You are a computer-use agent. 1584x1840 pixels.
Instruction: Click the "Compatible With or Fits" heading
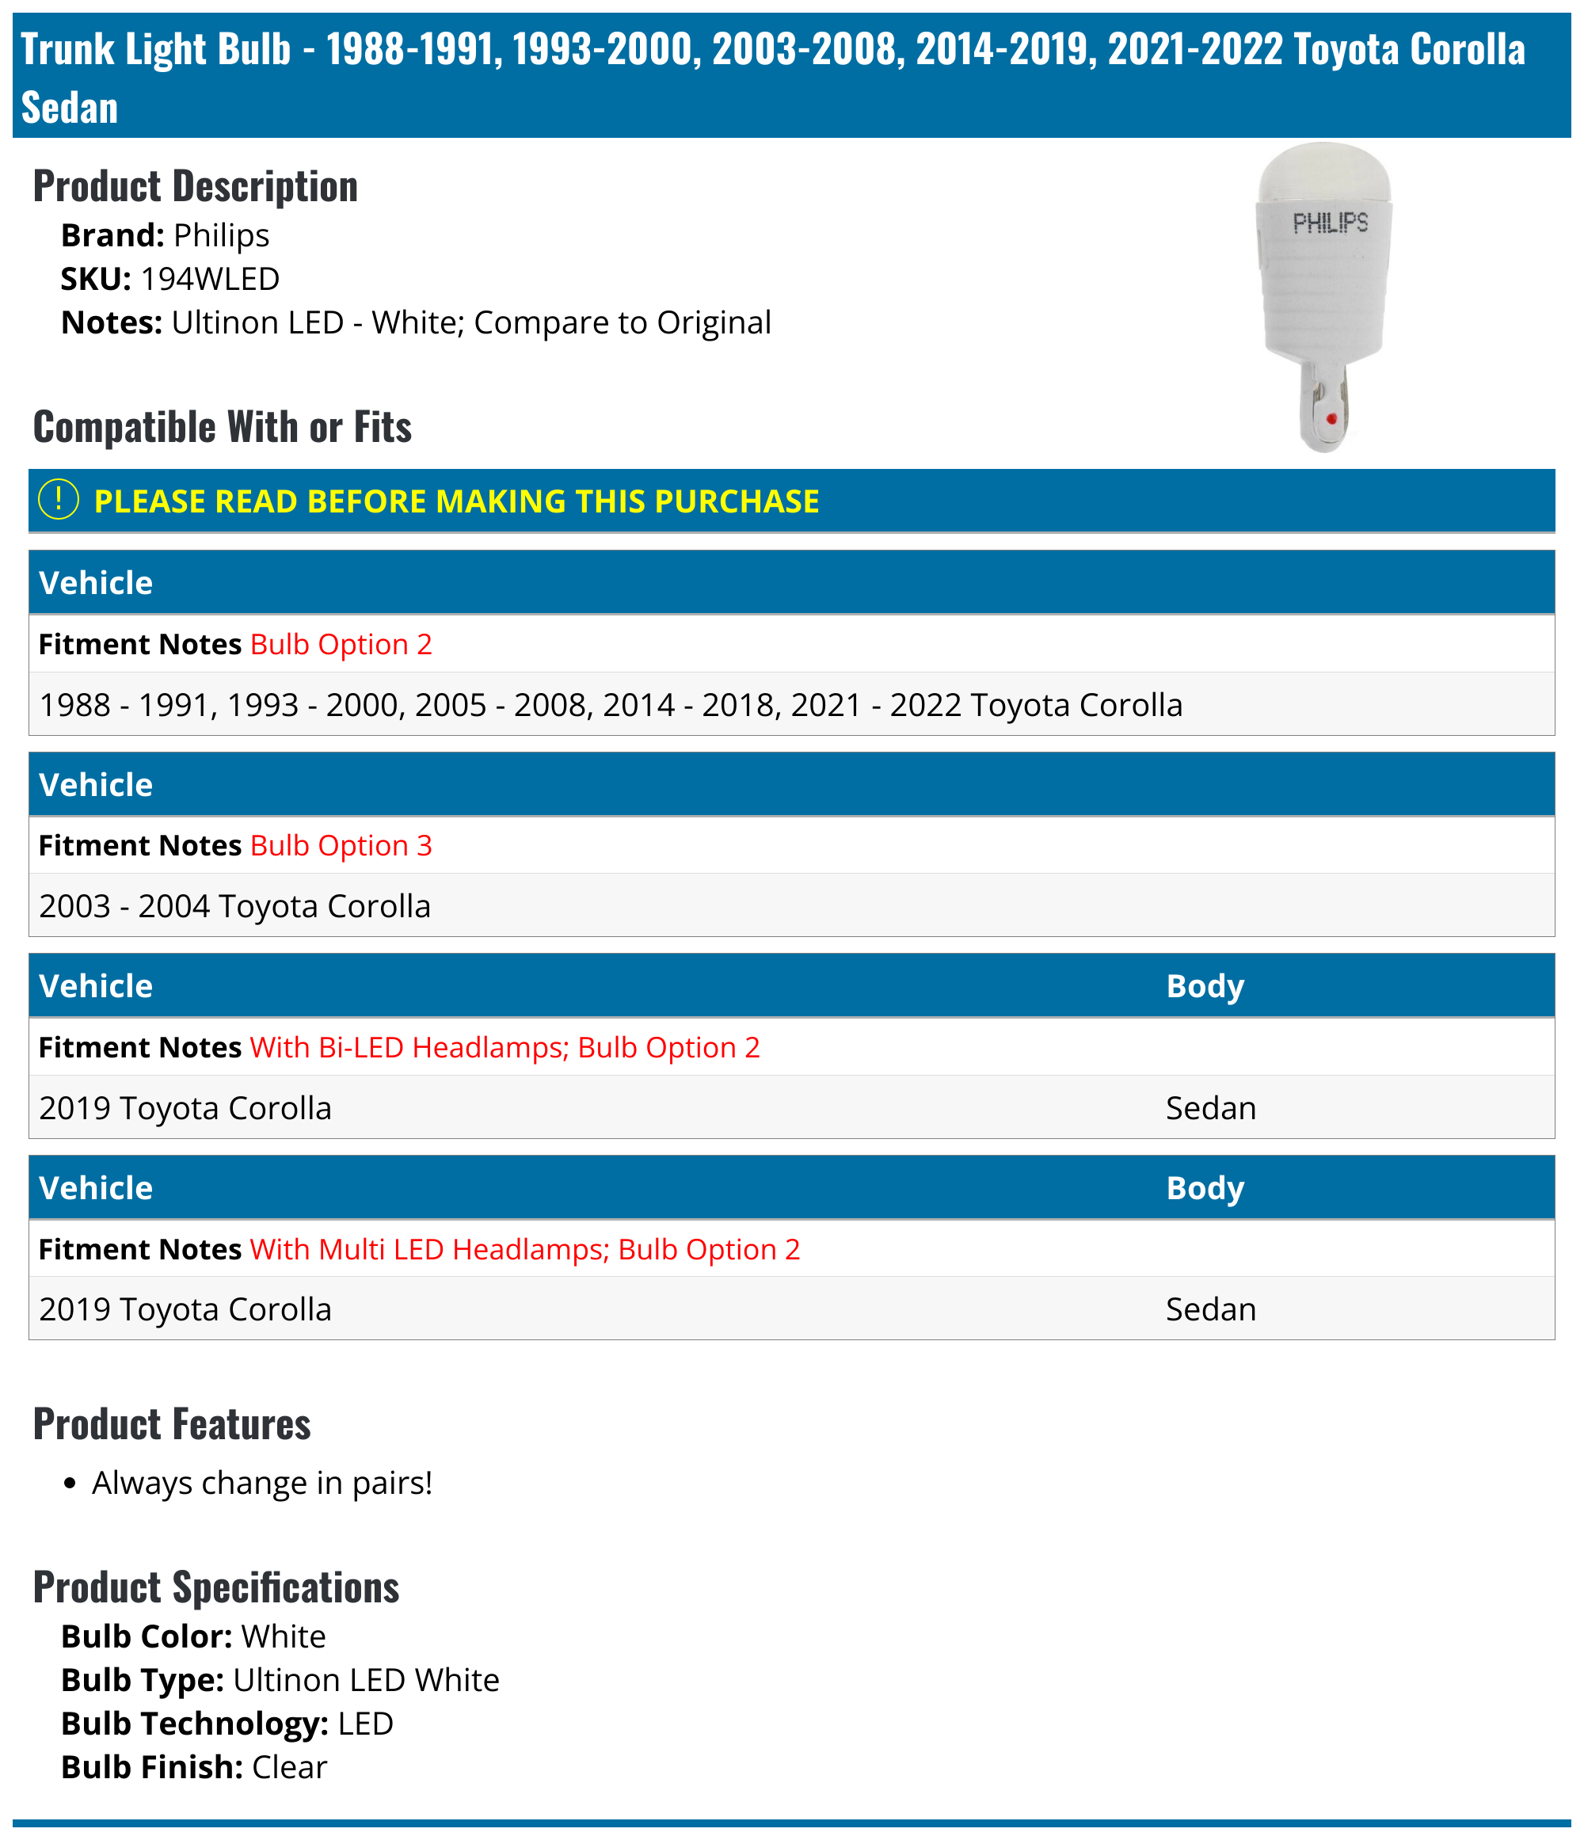222,427
